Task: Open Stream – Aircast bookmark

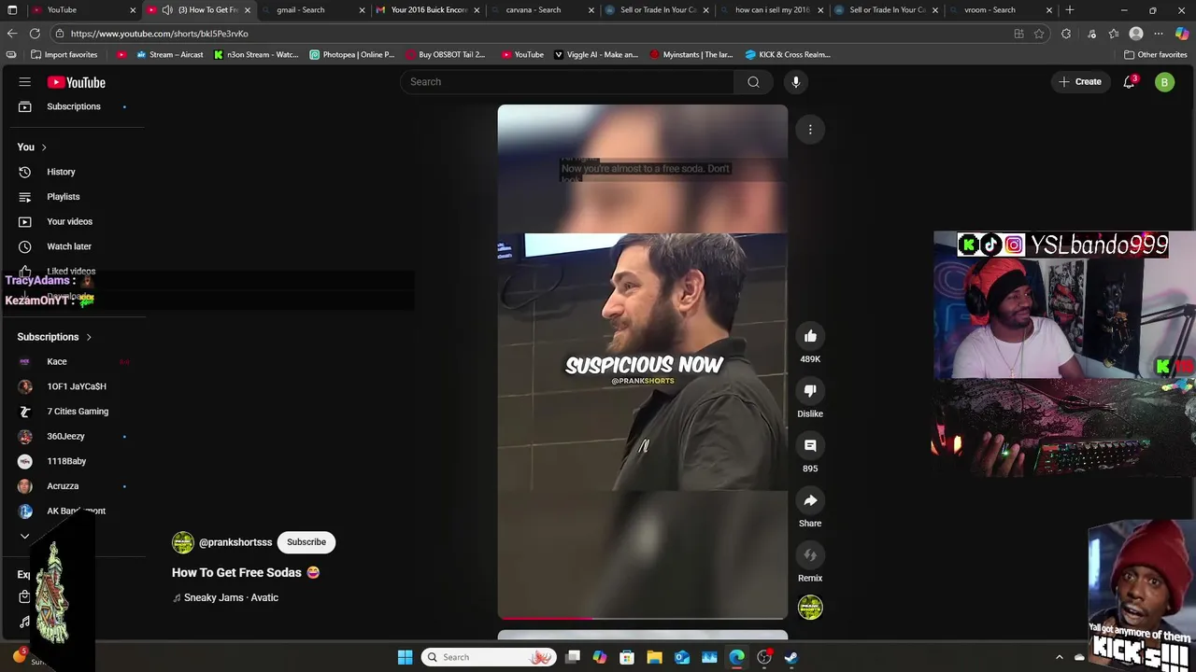Action: click(x=170, y=54)
